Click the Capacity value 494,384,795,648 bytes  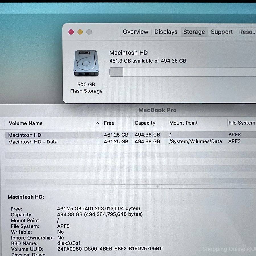coord(113,214)
